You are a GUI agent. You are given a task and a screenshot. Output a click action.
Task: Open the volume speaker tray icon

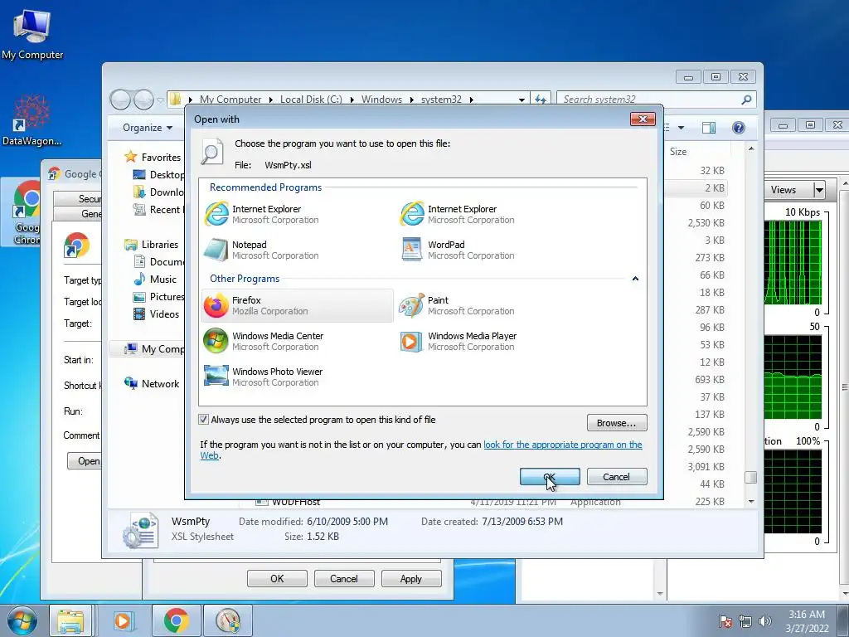tap(764, 621)
